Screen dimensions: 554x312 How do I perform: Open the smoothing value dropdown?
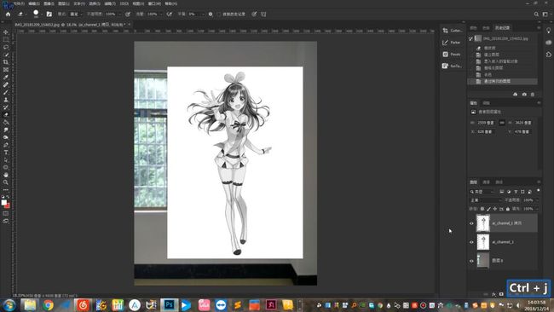click(203, 14)
